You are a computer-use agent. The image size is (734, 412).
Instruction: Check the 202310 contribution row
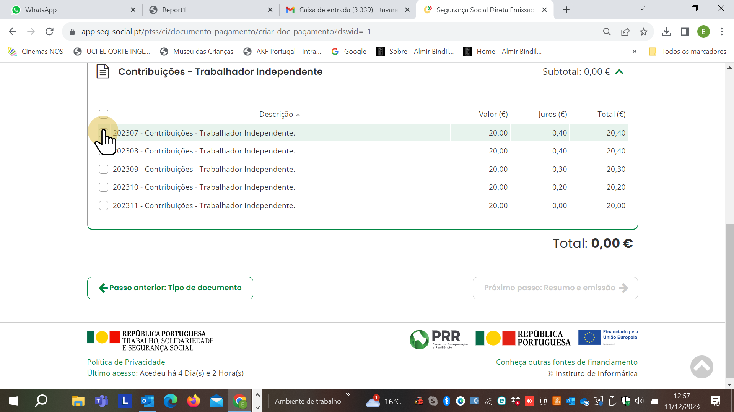click(104, 187)
